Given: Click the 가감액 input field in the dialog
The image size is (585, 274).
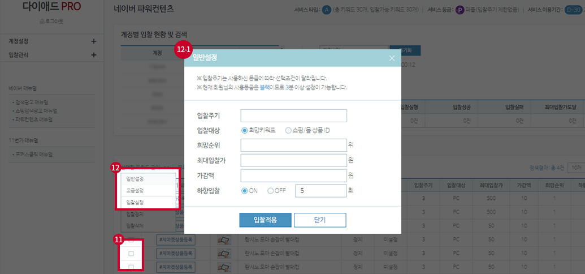Looking at the screenshot, I should (x=293, y=175).
